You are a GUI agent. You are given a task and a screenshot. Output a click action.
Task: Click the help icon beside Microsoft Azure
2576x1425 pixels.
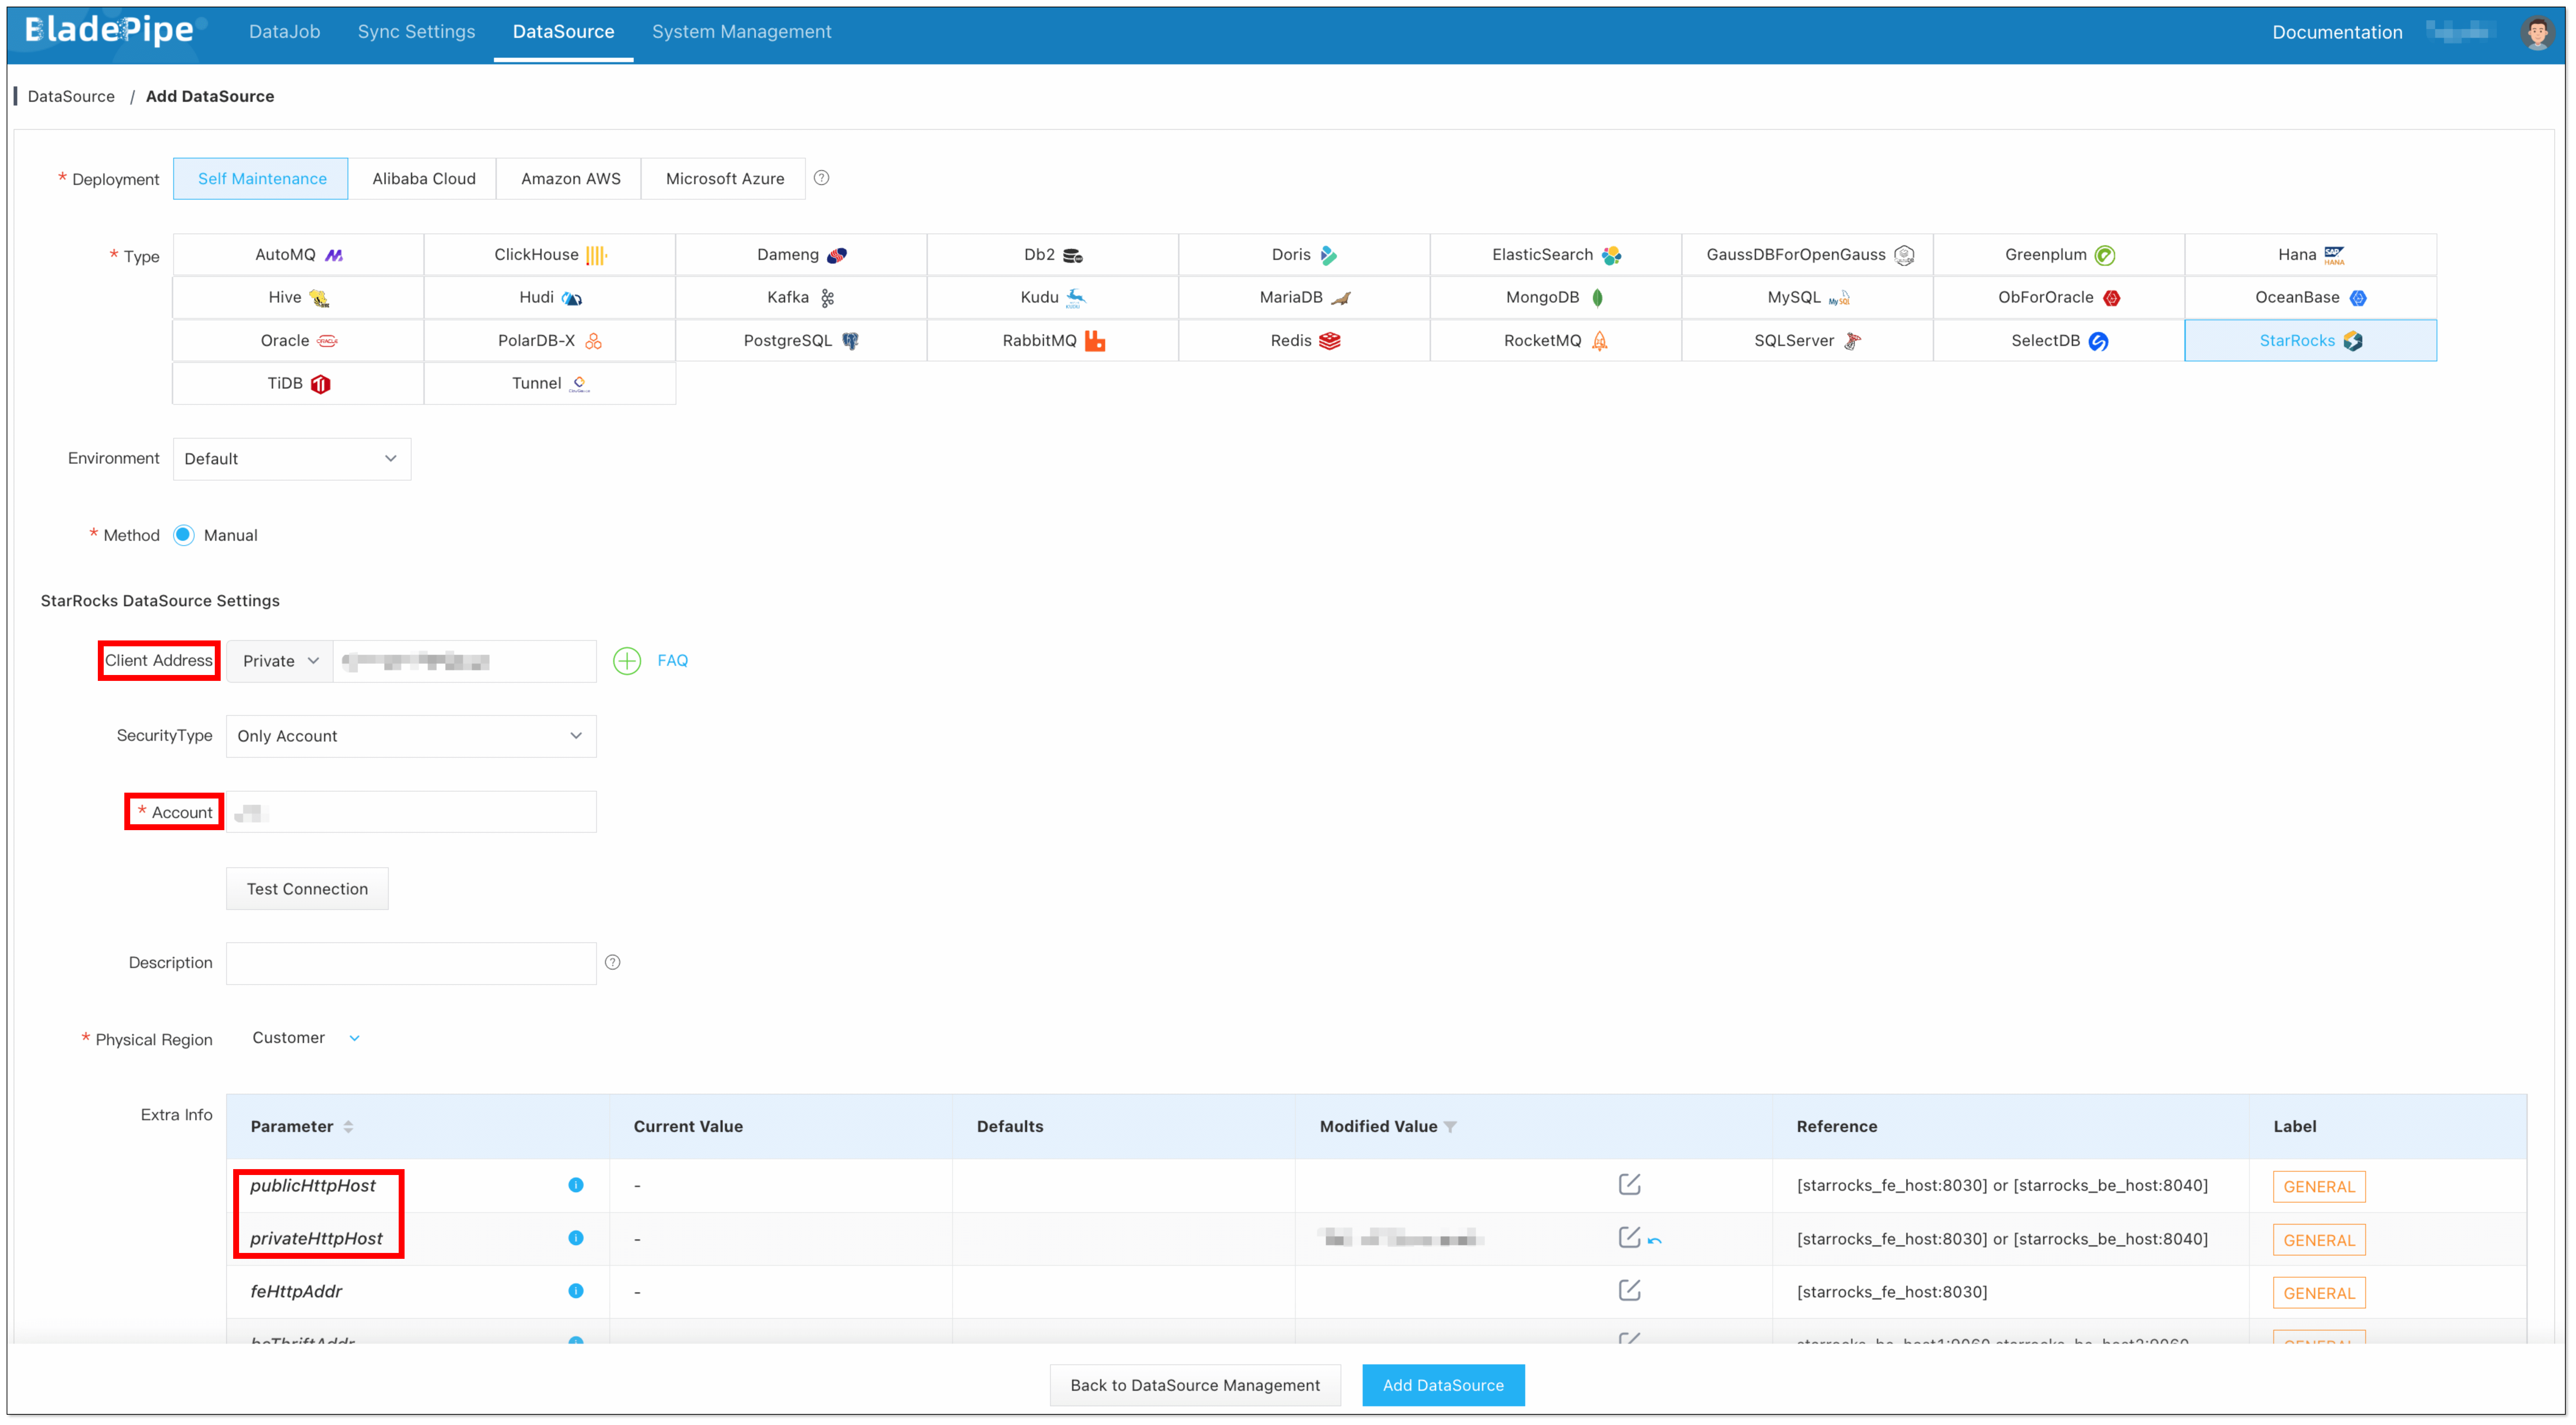[821, 178]
